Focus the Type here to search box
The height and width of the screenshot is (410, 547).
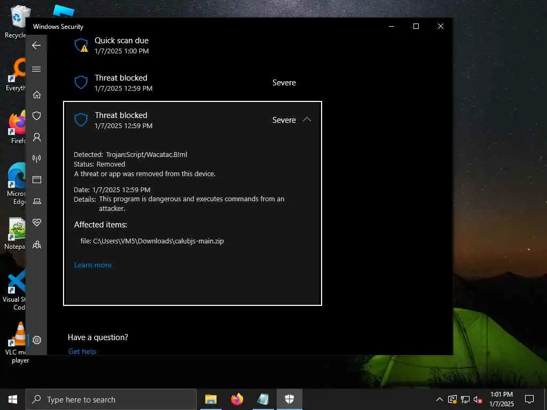(x=111, y=399)
